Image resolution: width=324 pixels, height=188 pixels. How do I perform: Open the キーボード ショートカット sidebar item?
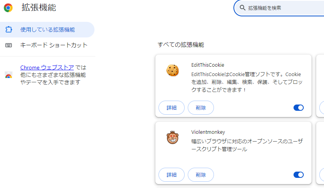tap(54, 45)
